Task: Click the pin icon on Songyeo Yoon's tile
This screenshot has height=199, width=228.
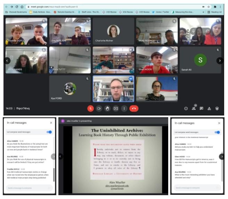Action: pos(193,31)
